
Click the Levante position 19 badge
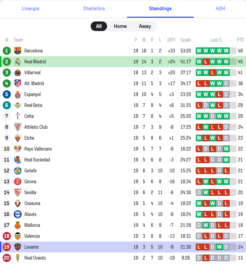[7, 247]
